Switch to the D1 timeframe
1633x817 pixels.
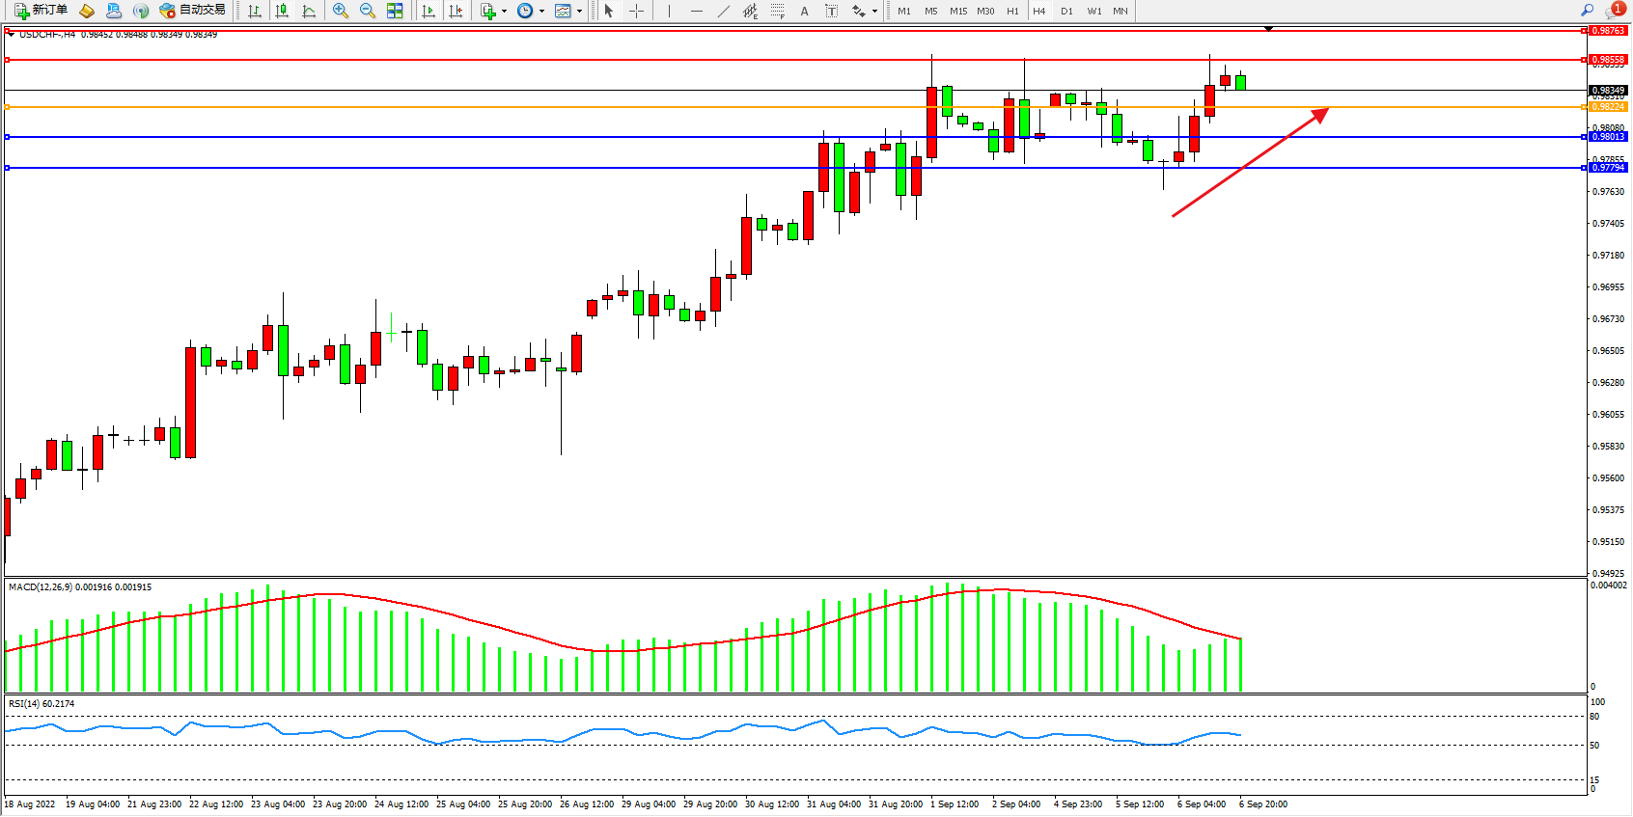tap(1066, 11)
